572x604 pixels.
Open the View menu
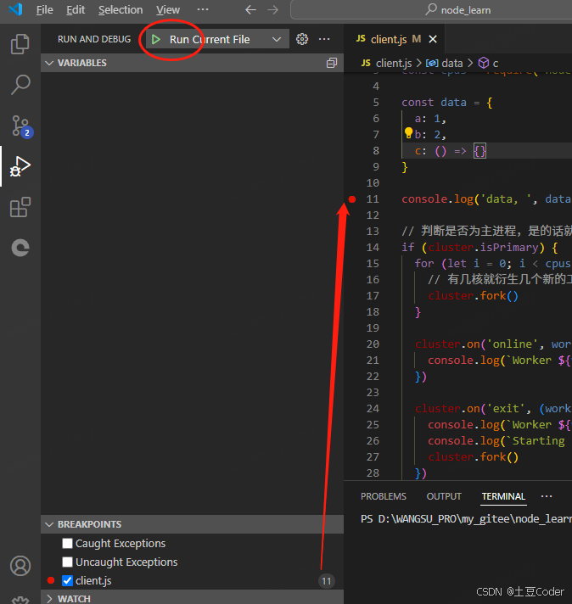click(x=168, y=10)
